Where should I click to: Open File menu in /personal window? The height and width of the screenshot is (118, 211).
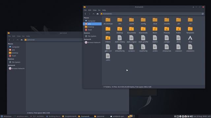point(9,36)
